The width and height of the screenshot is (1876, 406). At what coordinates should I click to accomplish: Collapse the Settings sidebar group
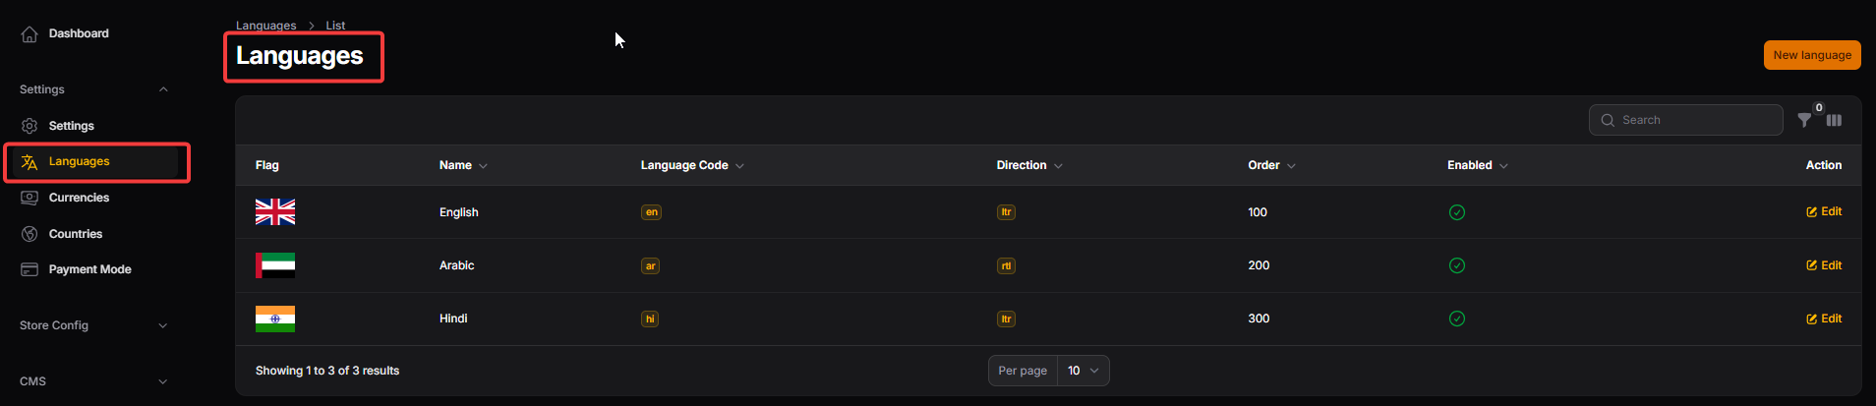point(163,89)
